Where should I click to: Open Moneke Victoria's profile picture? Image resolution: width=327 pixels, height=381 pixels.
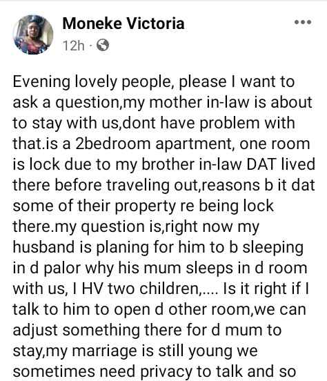click(33, 35)
